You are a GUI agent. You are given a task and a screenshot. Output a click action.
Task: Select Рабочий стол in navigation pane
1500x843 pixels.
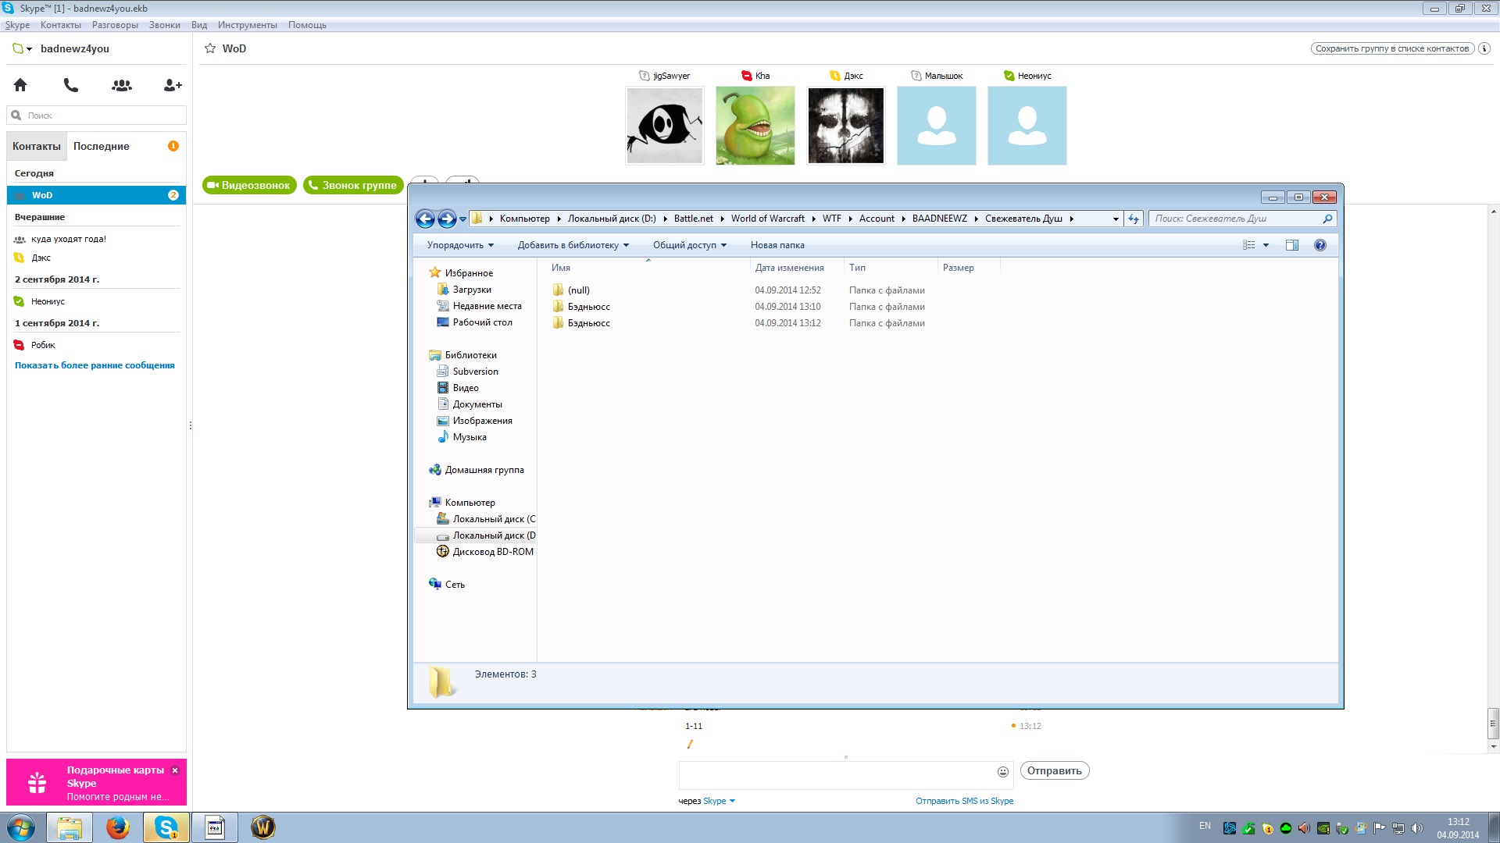(x=482, y=322)
